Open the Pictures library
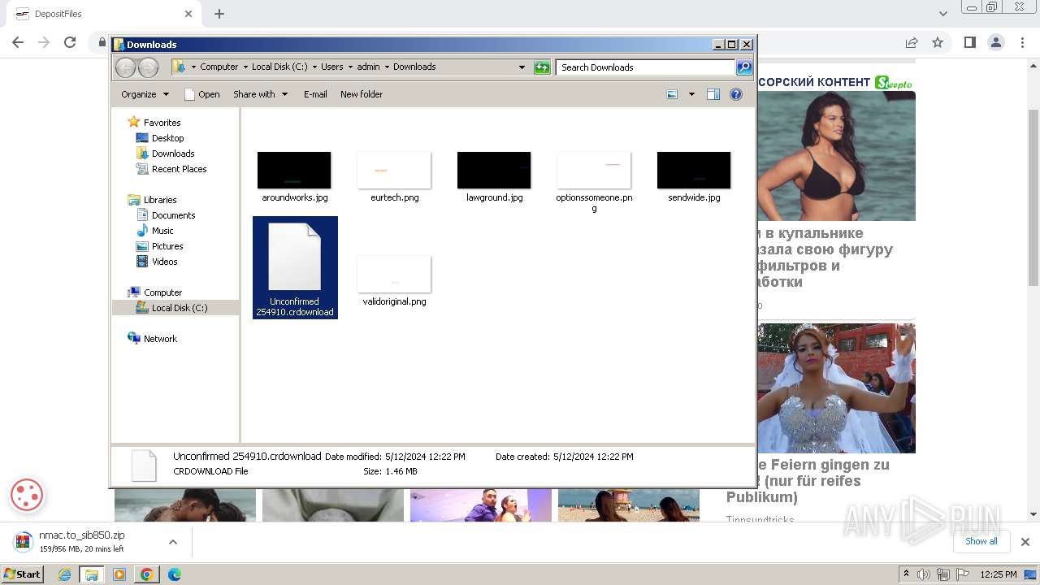1040x585 pixels. click(x=159, y=246)
